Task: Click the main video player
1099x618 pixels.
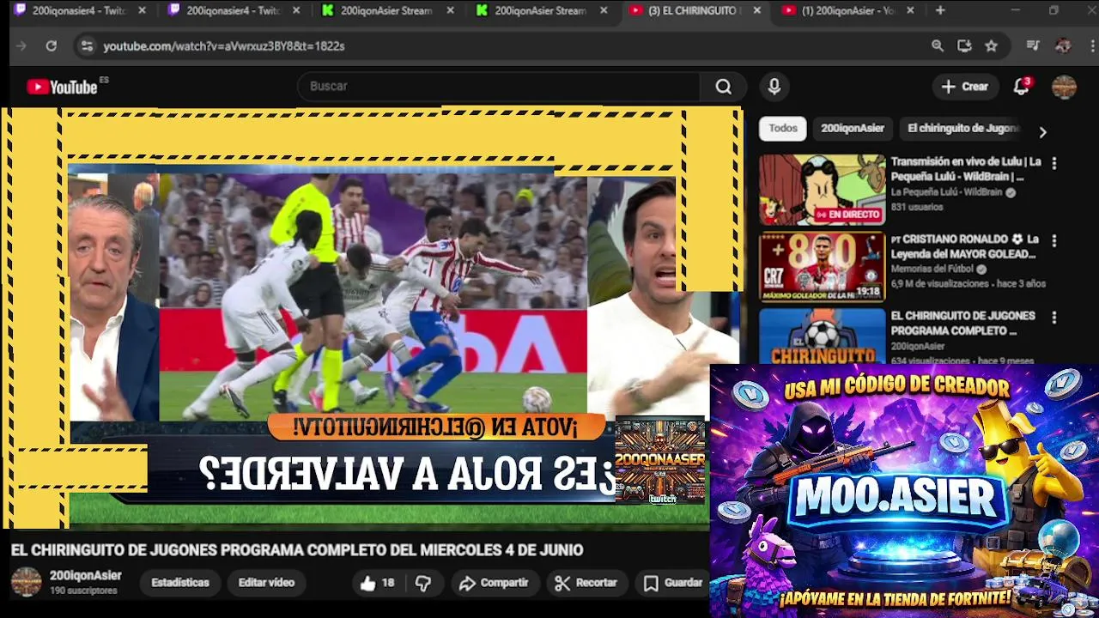Action: tap(372, 318)
